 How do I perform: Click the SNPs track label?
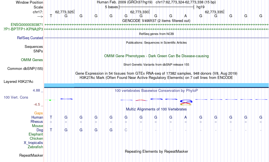[38, 51]
